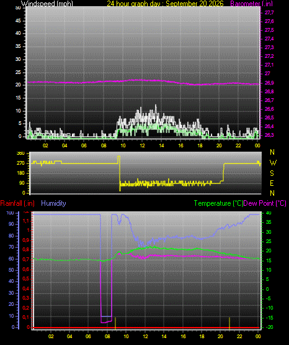
Task: Select the -10 temperature axis value
Action: coord(270,308)
